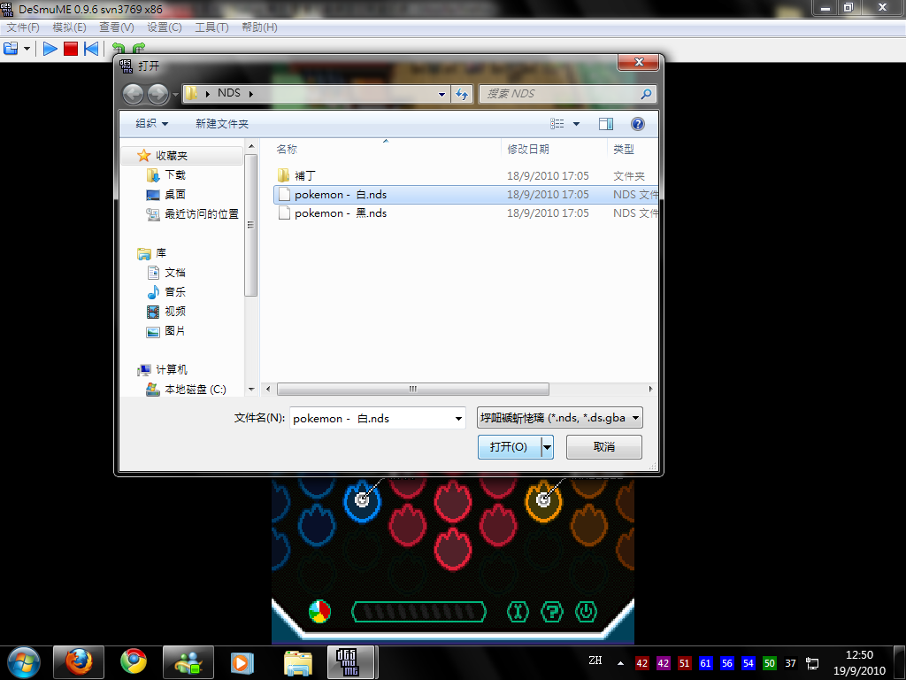Select the file pokemon - 黑.nds
This screenshot has width=906, height=680.
(465, 213)
